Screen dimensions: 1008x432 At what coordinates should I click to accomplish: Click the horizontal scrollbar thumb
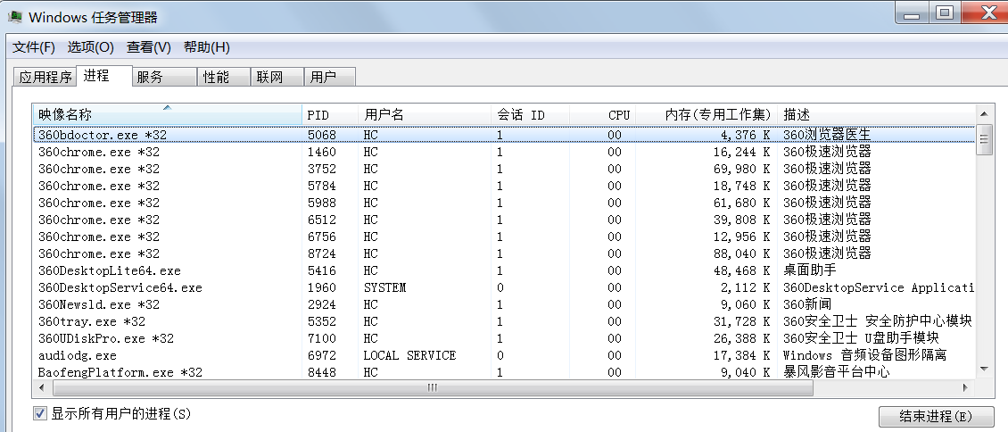coord(433,387)
